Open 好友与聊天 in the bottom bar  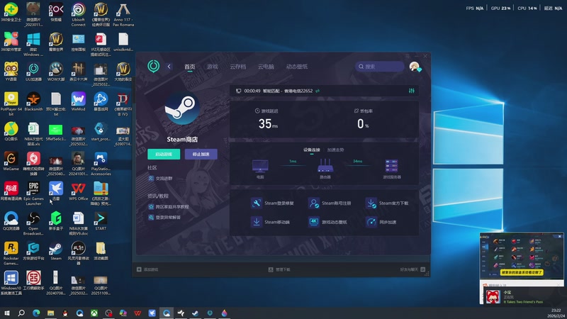[412, 269]
